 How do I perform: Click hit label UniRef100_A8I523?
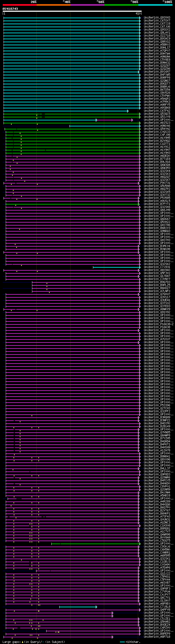pyautogui.click(x=157, y=123)
